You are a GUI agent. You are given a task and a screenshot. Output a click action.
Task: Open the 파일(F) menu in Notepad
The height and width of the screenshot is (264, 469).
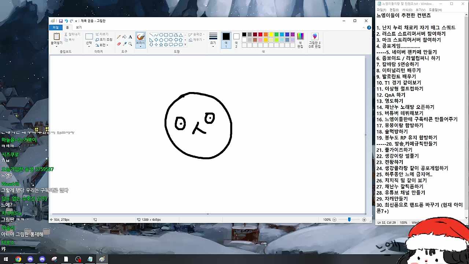(x=381, y=10)
